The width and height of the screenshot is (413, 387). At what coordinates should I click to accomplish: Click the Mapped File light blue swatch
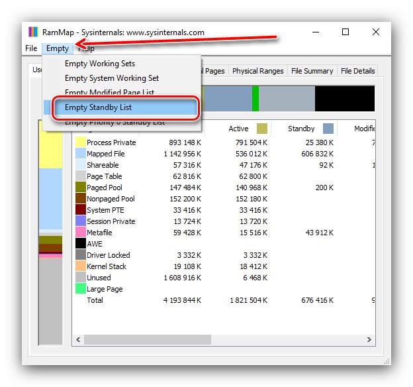(x=81, y=153)
